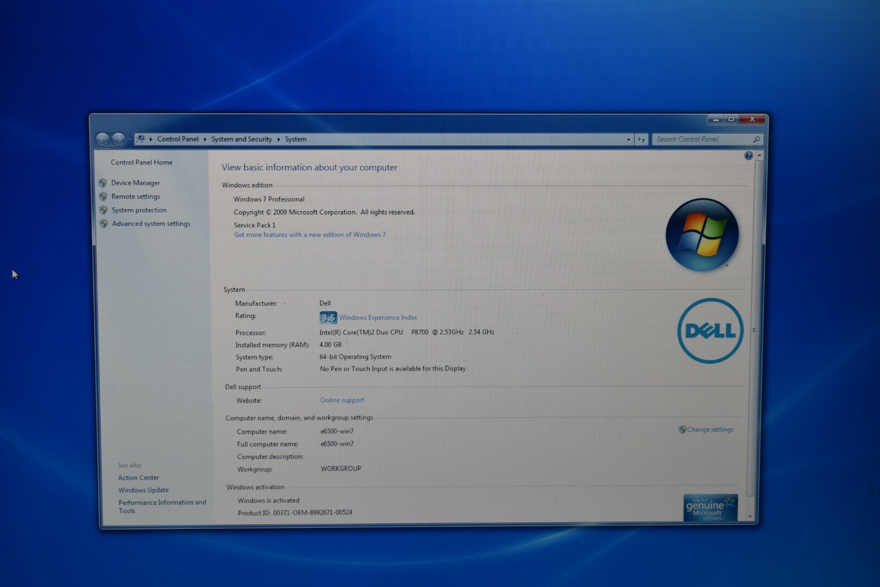Click Change settings for computer name
This screenshot has height=587, width=880.
tap(710, 430)
